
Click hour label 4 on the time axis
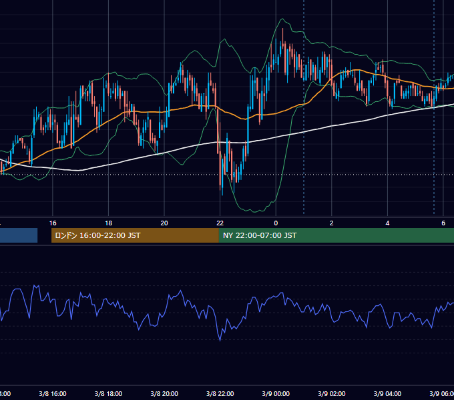click(387, 223)
